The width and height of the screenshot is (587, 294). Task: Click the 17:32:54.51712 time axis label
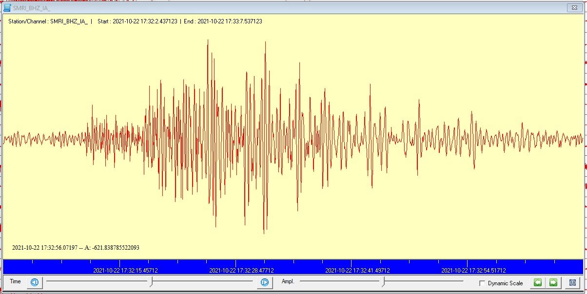tap(473, 271)
